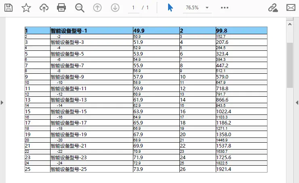
Task: Expand the left navigation pane
Action: (2, 103)
